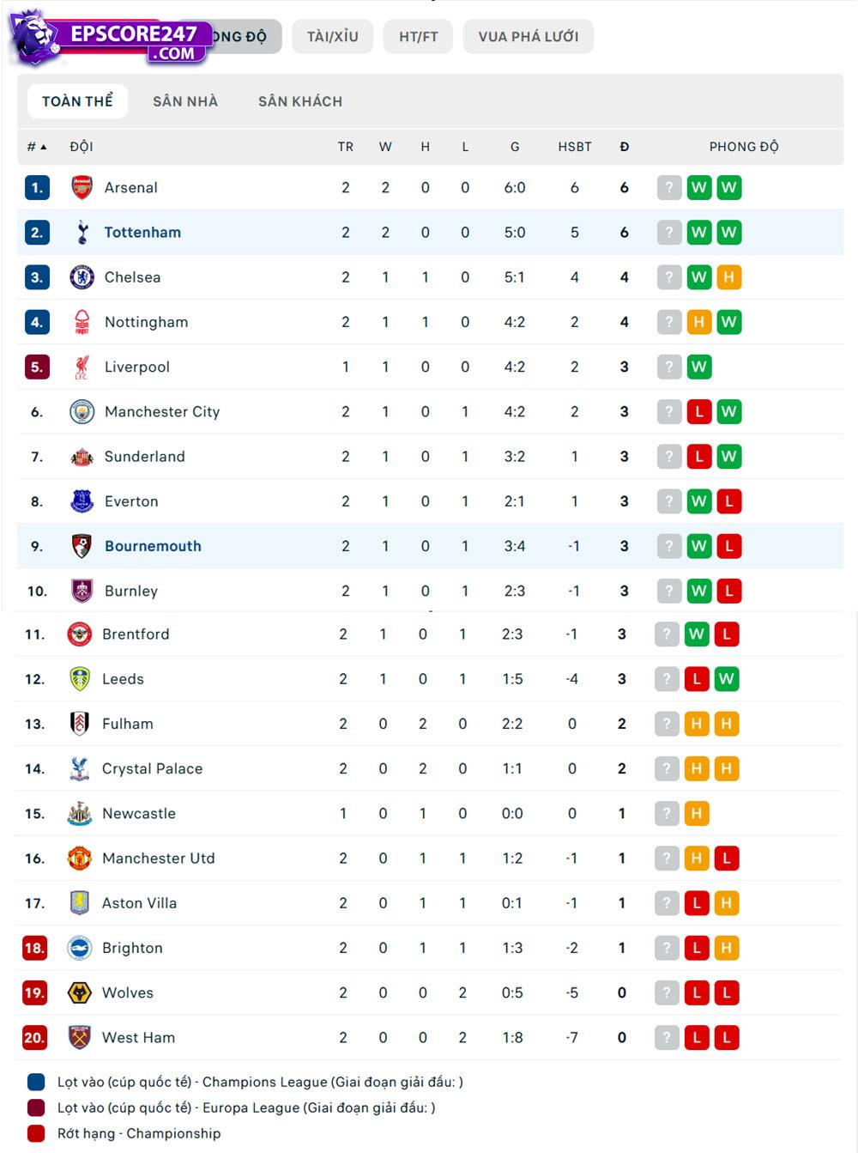The height and width of the screenshot is (1153, 858).
Task: Click the Chelsea club crest icon
Action: click(x=82, y=277)
